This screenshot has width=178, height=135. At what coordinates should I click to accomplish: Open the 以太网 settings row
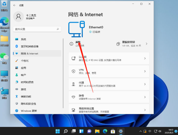click(109, 58)
